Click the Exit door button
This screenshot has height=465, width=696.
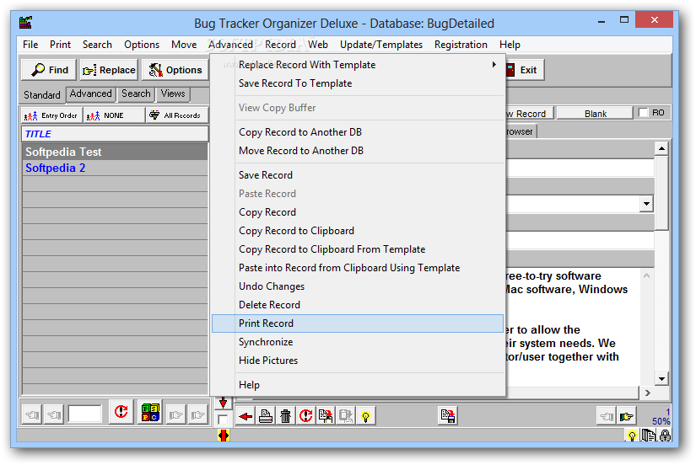(x=524, y=70)
